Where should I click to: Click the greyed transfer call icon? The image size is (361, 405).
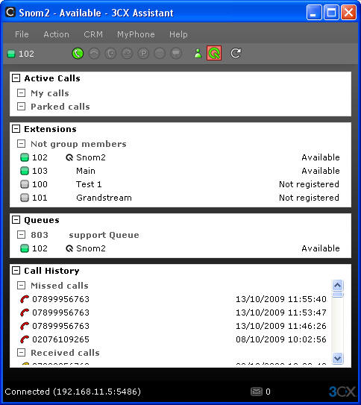tap(111, 54)
